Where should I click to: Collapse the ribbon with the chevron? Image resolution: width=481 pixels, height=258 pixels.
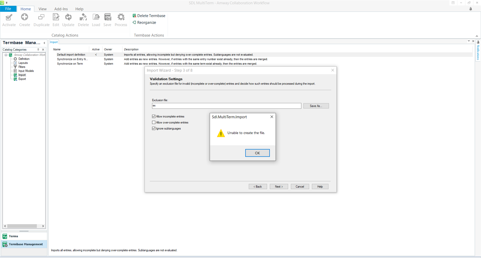tap(477, 36)
